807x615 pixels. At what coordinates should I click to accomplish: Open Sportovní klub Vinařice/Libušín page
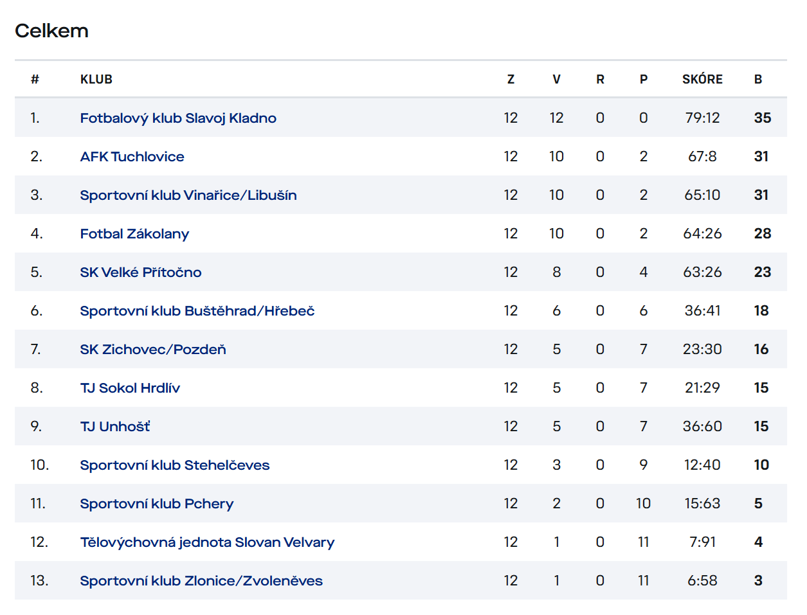(x=188, y=195)
